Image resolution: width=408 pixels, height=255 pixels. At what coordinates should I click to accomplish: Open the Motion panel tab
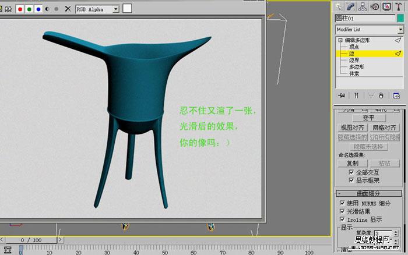pos(375,7)
